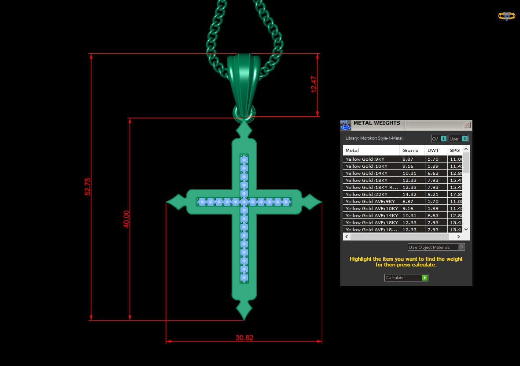Click the 40.00 dimension label
520x366 pixels.
tap(126, 219)
